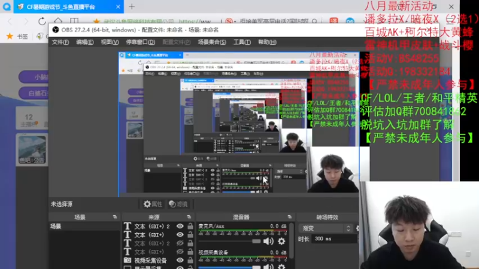Click the mixer panel vertical scrollbar
Viewport: 479px width, 269px height.
point(292,241)
